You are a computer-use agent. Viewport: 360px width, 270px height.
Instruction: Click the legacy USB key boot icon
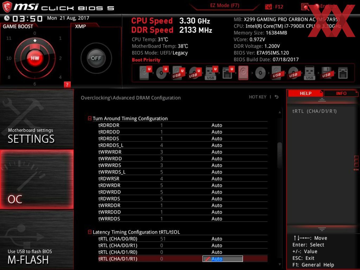(309, 73)
